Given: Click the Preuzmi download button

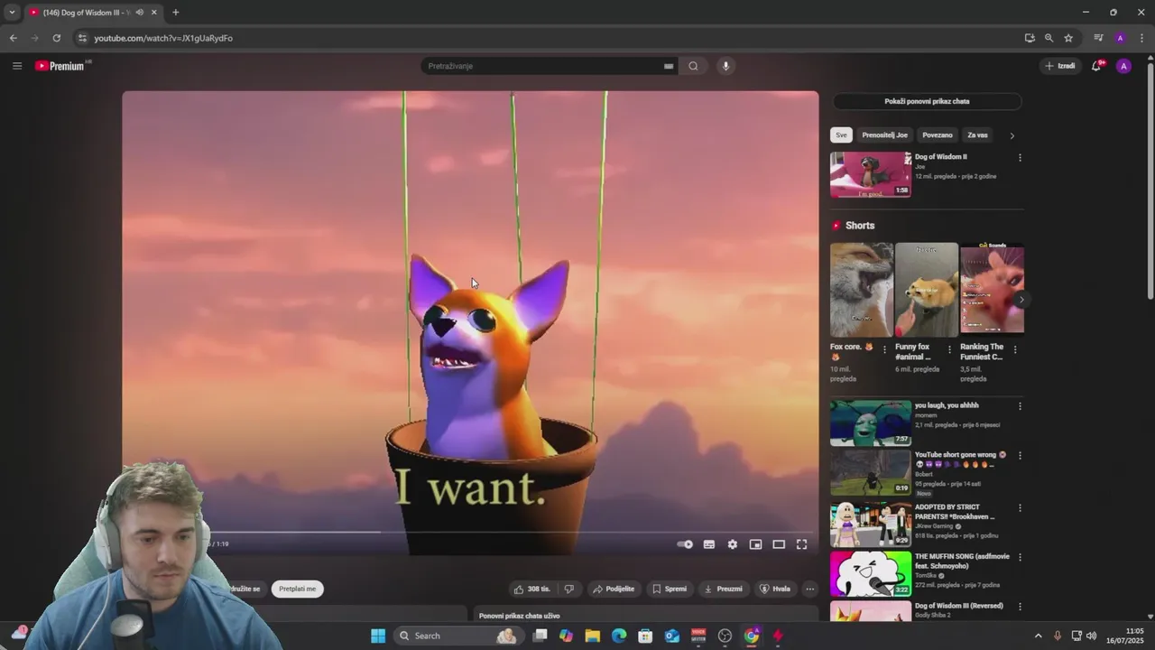Looking at the screenshot, I should pos(724,589).
